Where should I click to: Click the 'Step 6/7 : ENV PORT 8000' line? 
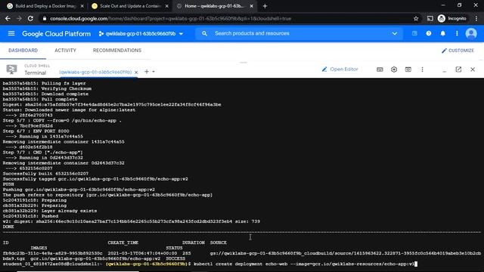pos(36,131)
